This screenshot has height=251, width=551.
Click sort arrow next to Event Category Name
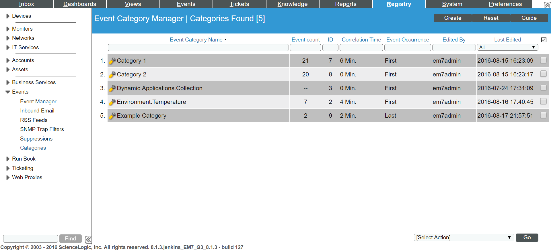click(225, 40)
